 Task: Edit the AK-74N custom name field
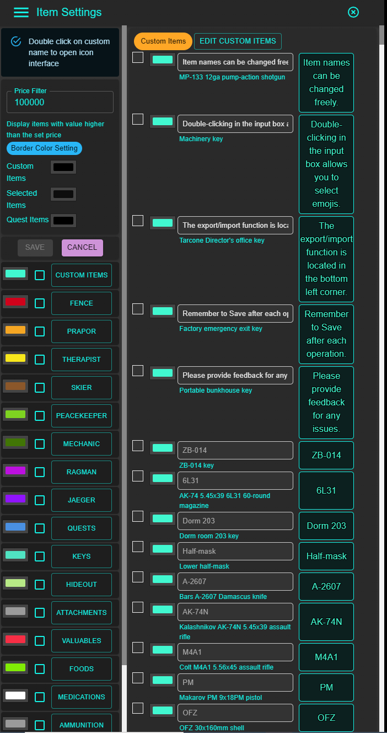[x=235, y=612]
